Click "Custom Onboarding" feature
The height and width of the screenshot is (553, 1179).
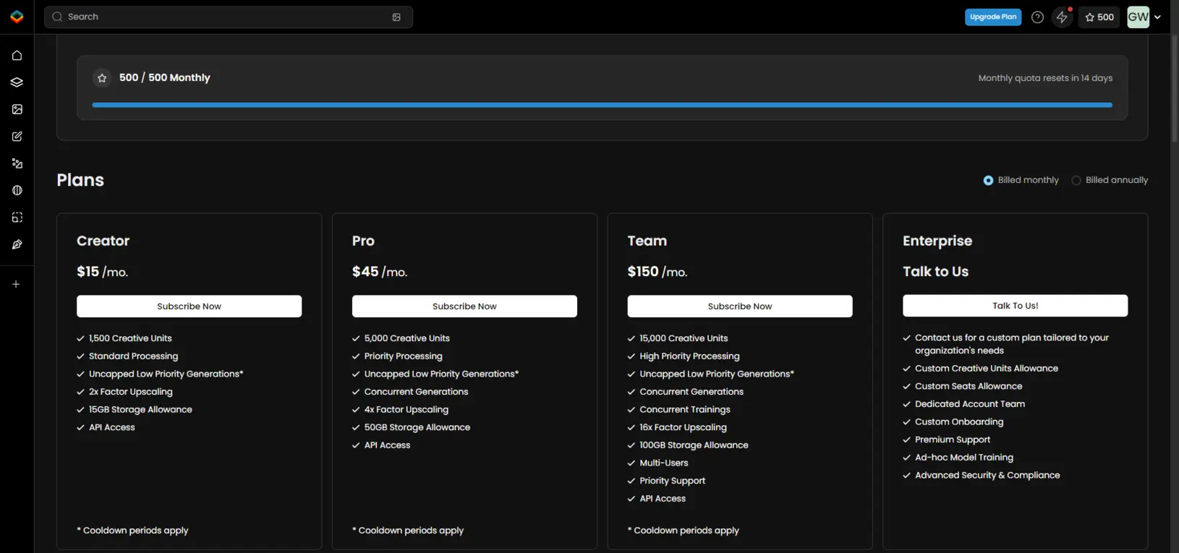click(959, 422)
